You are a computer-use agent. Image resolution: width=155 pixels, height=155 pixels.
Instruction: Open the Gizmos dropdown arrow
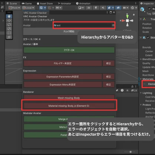point(136,8)
